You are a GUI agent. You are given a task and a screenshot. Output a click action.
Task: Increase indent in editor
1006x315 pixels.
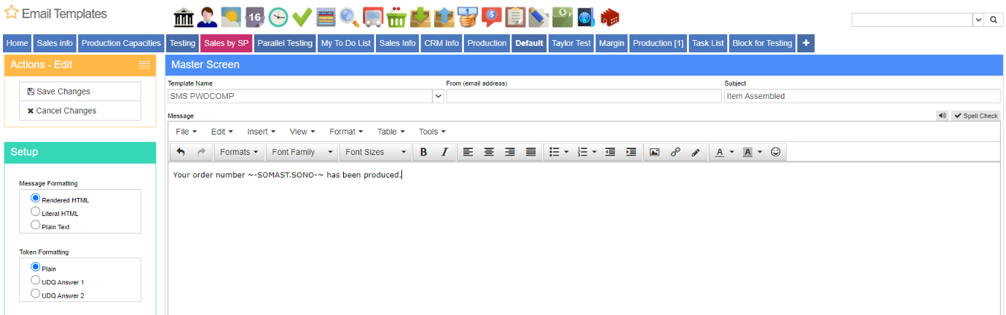coord(632,152)
